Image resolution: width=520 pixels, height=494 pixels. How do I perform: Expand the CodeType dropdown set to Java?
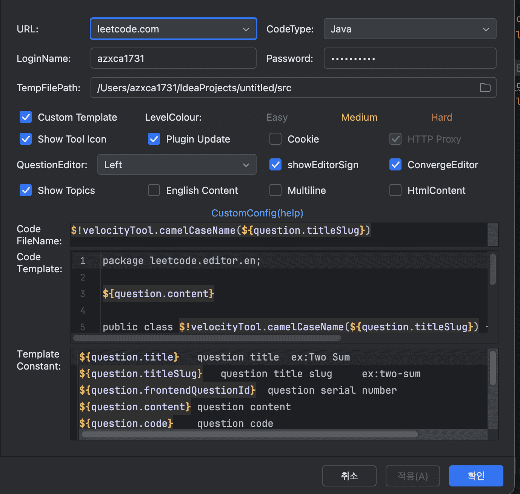[x=410, y=29]
